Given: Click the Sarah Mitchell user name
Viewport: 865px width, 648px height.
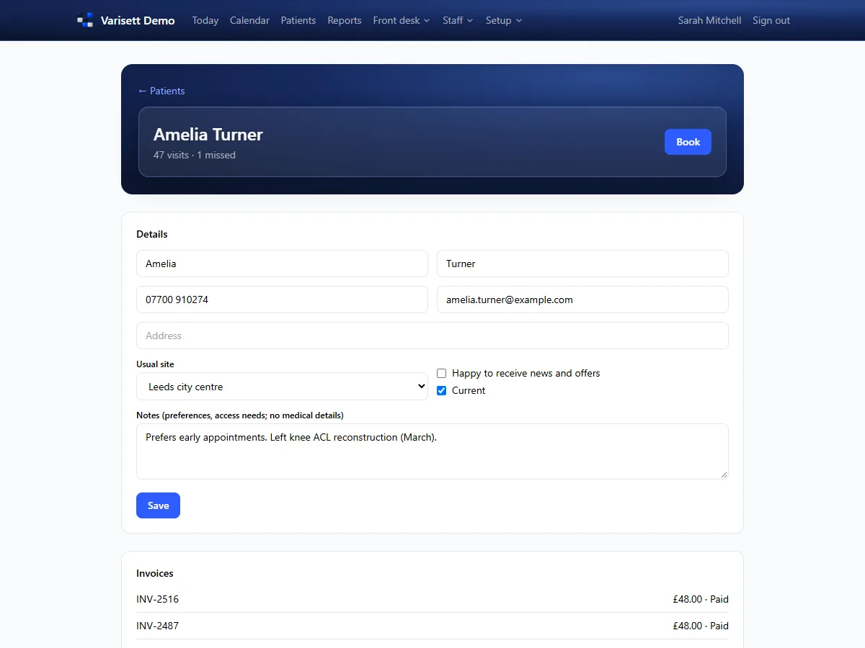Looking at the screenshot, I should click(709, 20).
